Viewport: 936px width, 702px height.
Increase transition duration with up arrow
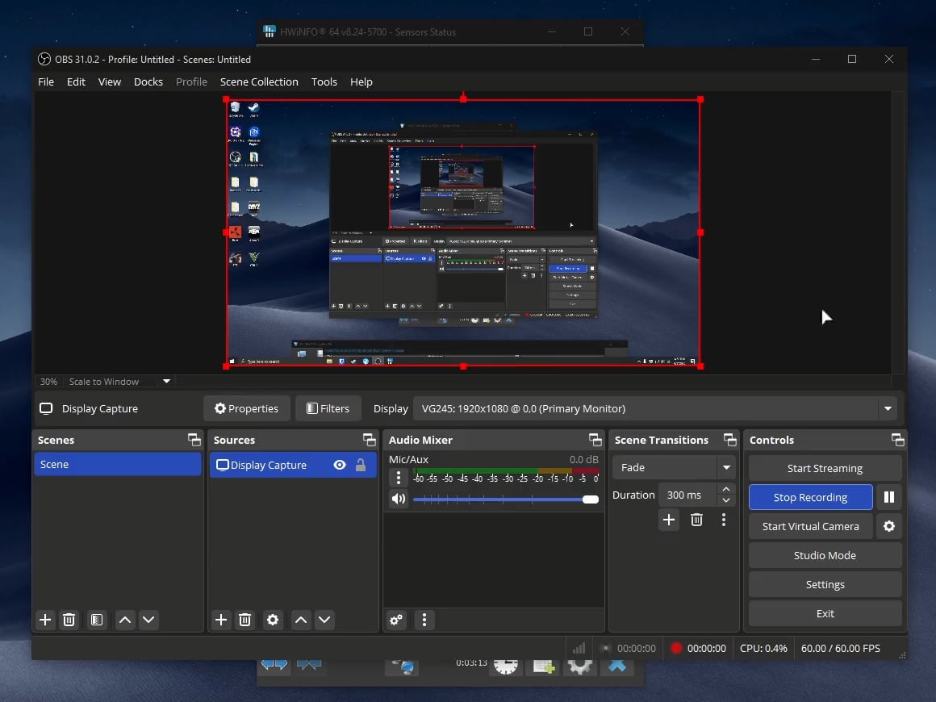click(726, 490)
